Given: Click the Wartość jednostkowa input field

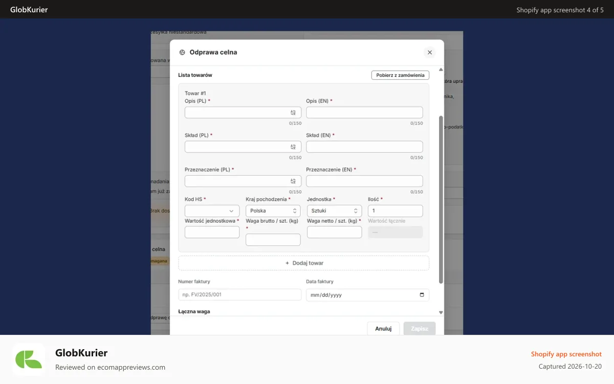Looking at the screenshot, I should [x=212, y=232].
